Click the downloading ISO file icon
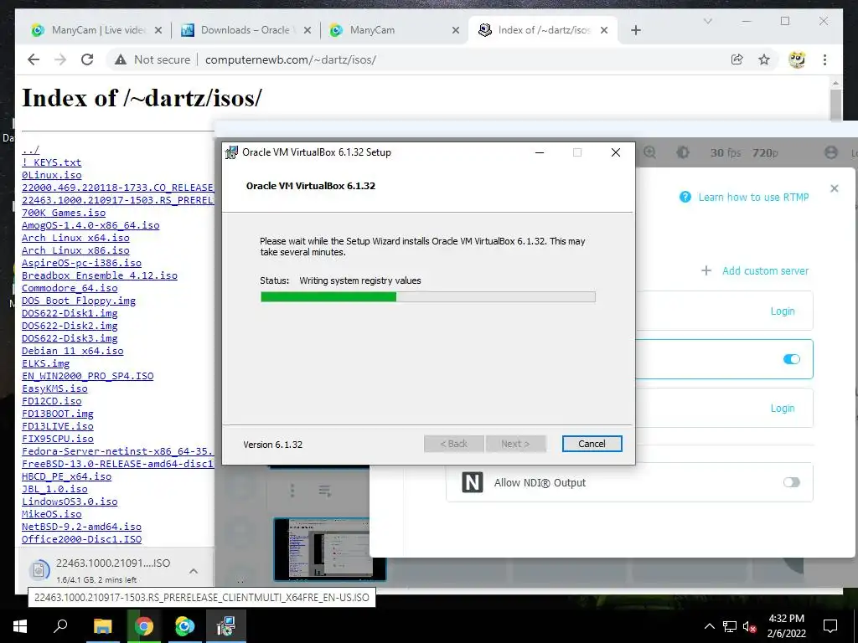This screenshot has width=858, height=643. (x=39, y=570)
